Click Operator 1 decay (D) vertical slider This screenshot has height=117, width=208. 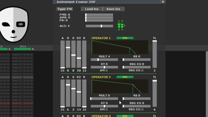68,54
